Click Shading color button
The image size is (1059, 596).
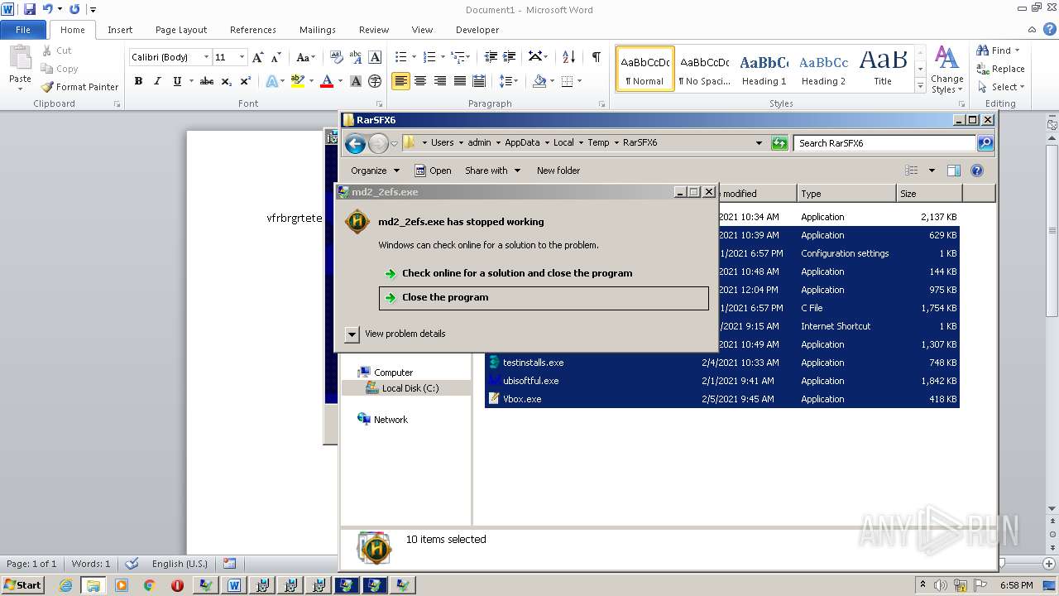click(539, 81)
